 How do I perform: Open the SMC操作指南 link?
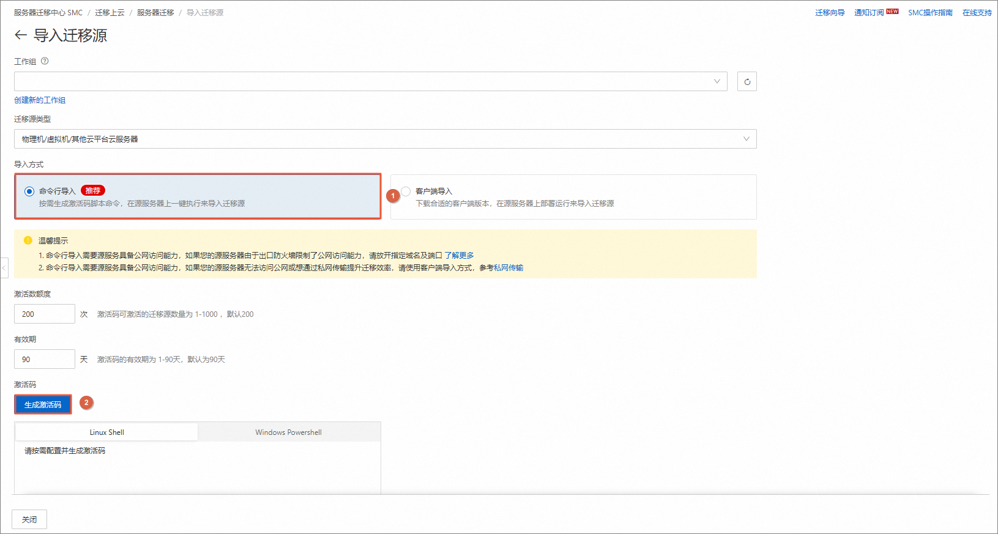click(930, 13)
